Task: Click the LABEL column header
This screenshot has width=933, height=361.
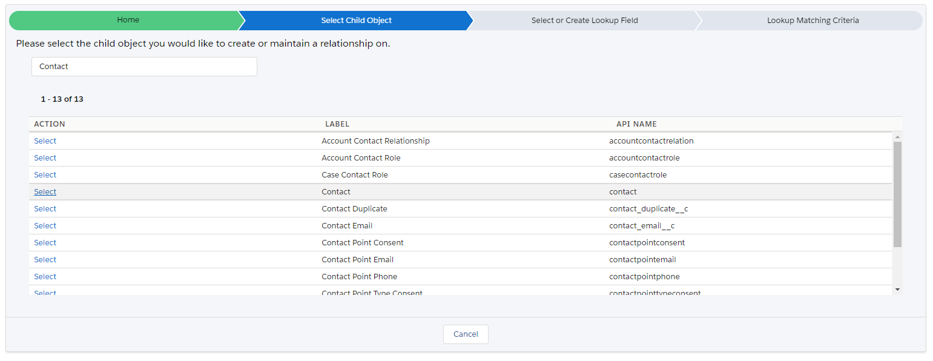Action: pyautogui.click(x=337, y=124)
